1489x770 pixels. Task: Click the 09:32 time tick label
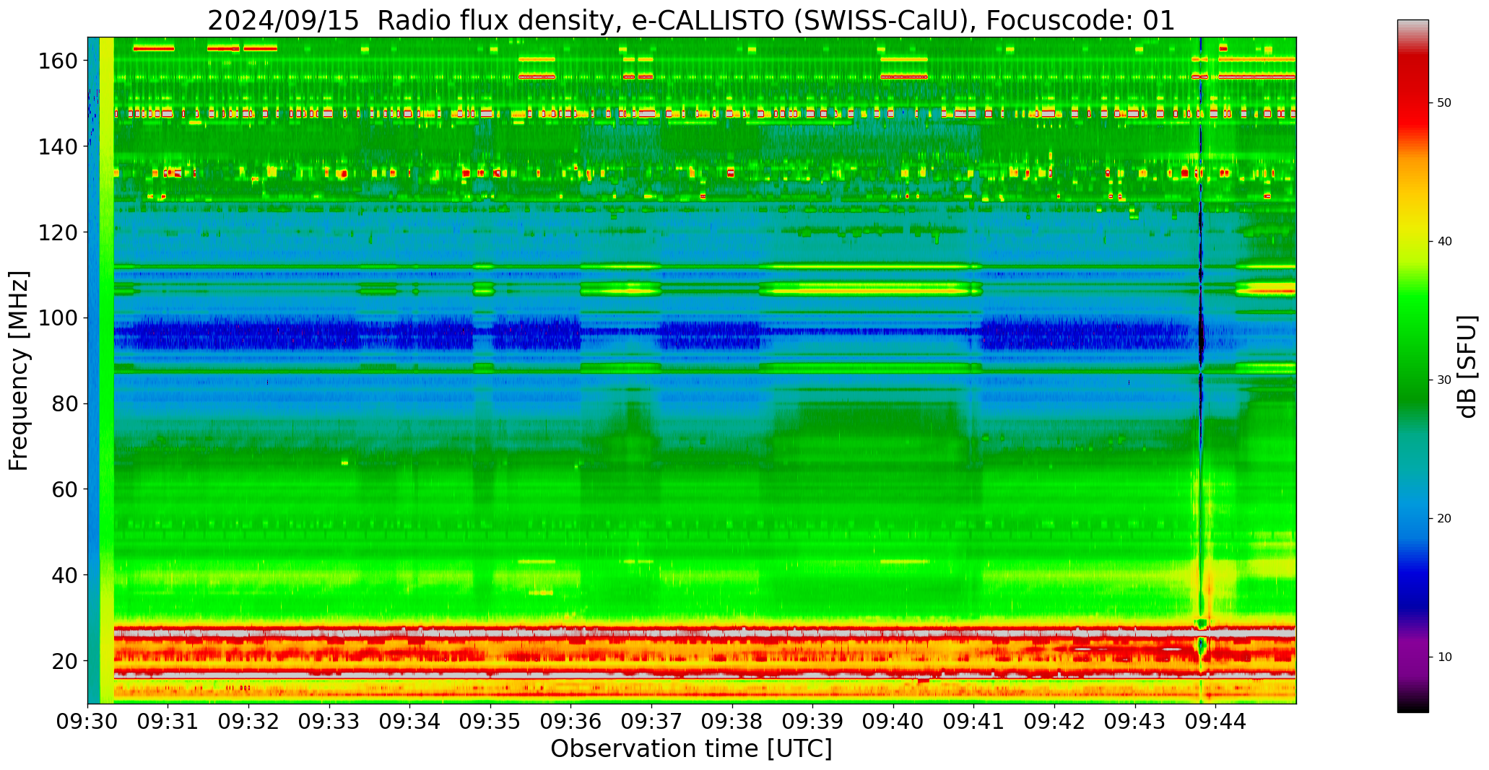(x=249, y=721)
